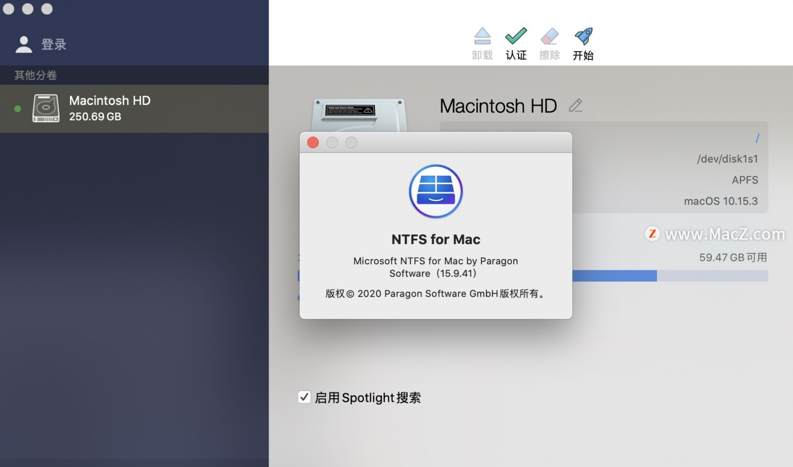Click the 250.69 GB size in sidebar
The height and width of the screenshot is (467, 793).
[95, 116]
